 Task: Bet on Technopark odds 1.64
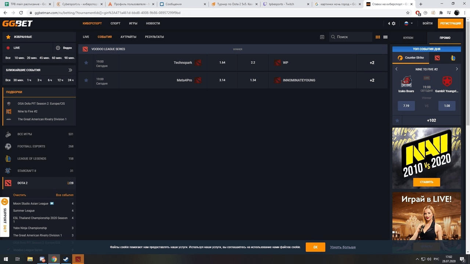click(222, 63)
